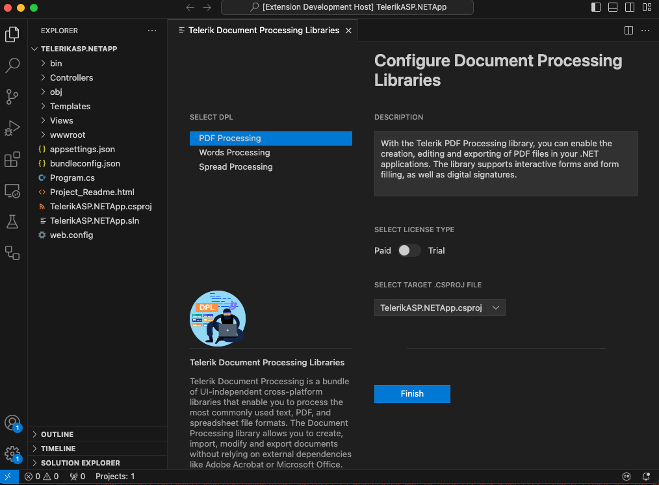Viewport: 659px width, 485px height.
Task: Open Program.cs file
Action: [97, 177]
